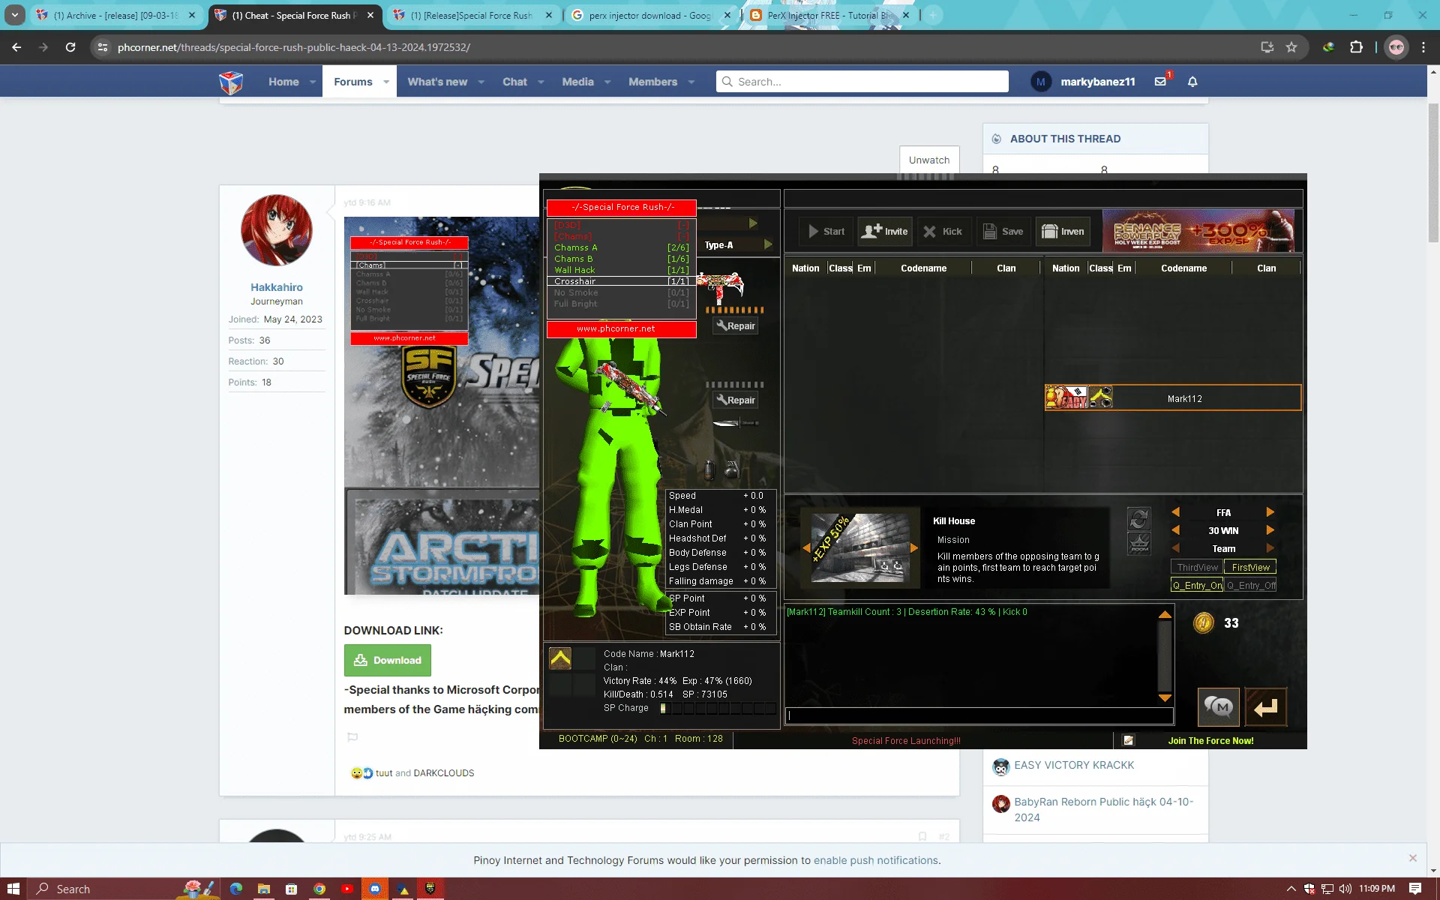
Task: Switch to the perx injector download Google tab
Action: 651,15
